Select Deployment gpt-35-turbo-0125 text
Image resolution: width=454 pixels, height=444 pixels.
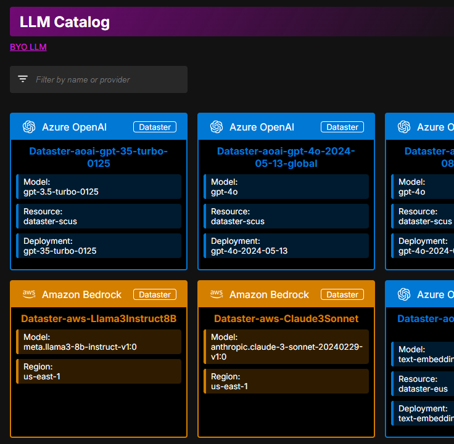tap(99, 246)
